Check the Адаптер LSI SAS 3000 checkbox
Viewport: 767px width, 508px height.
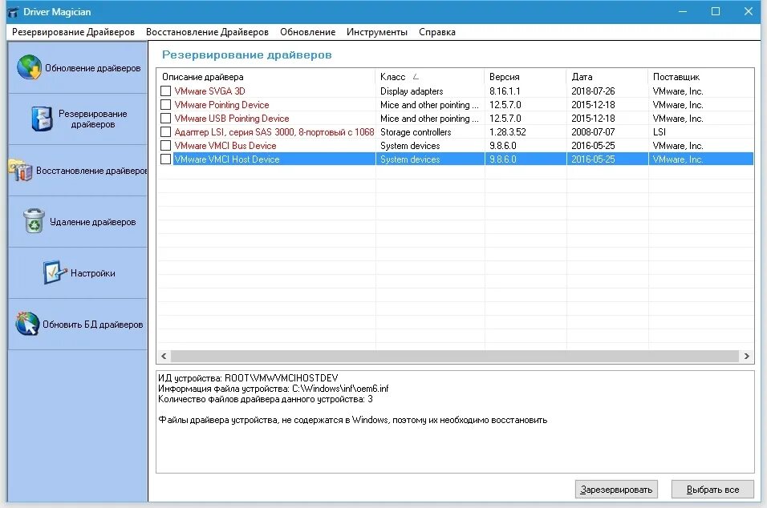coord(167,131)
